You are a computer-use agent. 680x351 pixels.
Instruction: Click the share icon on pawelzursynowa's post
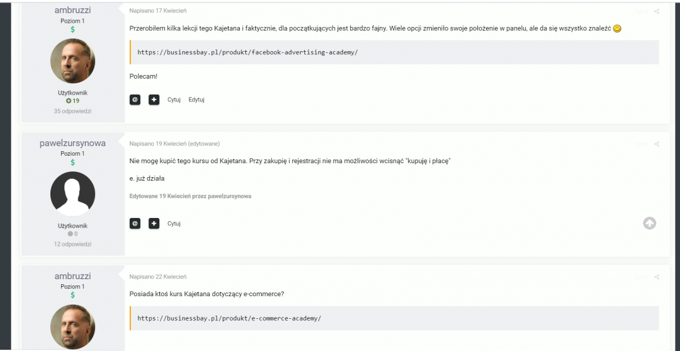click(657, 144)
